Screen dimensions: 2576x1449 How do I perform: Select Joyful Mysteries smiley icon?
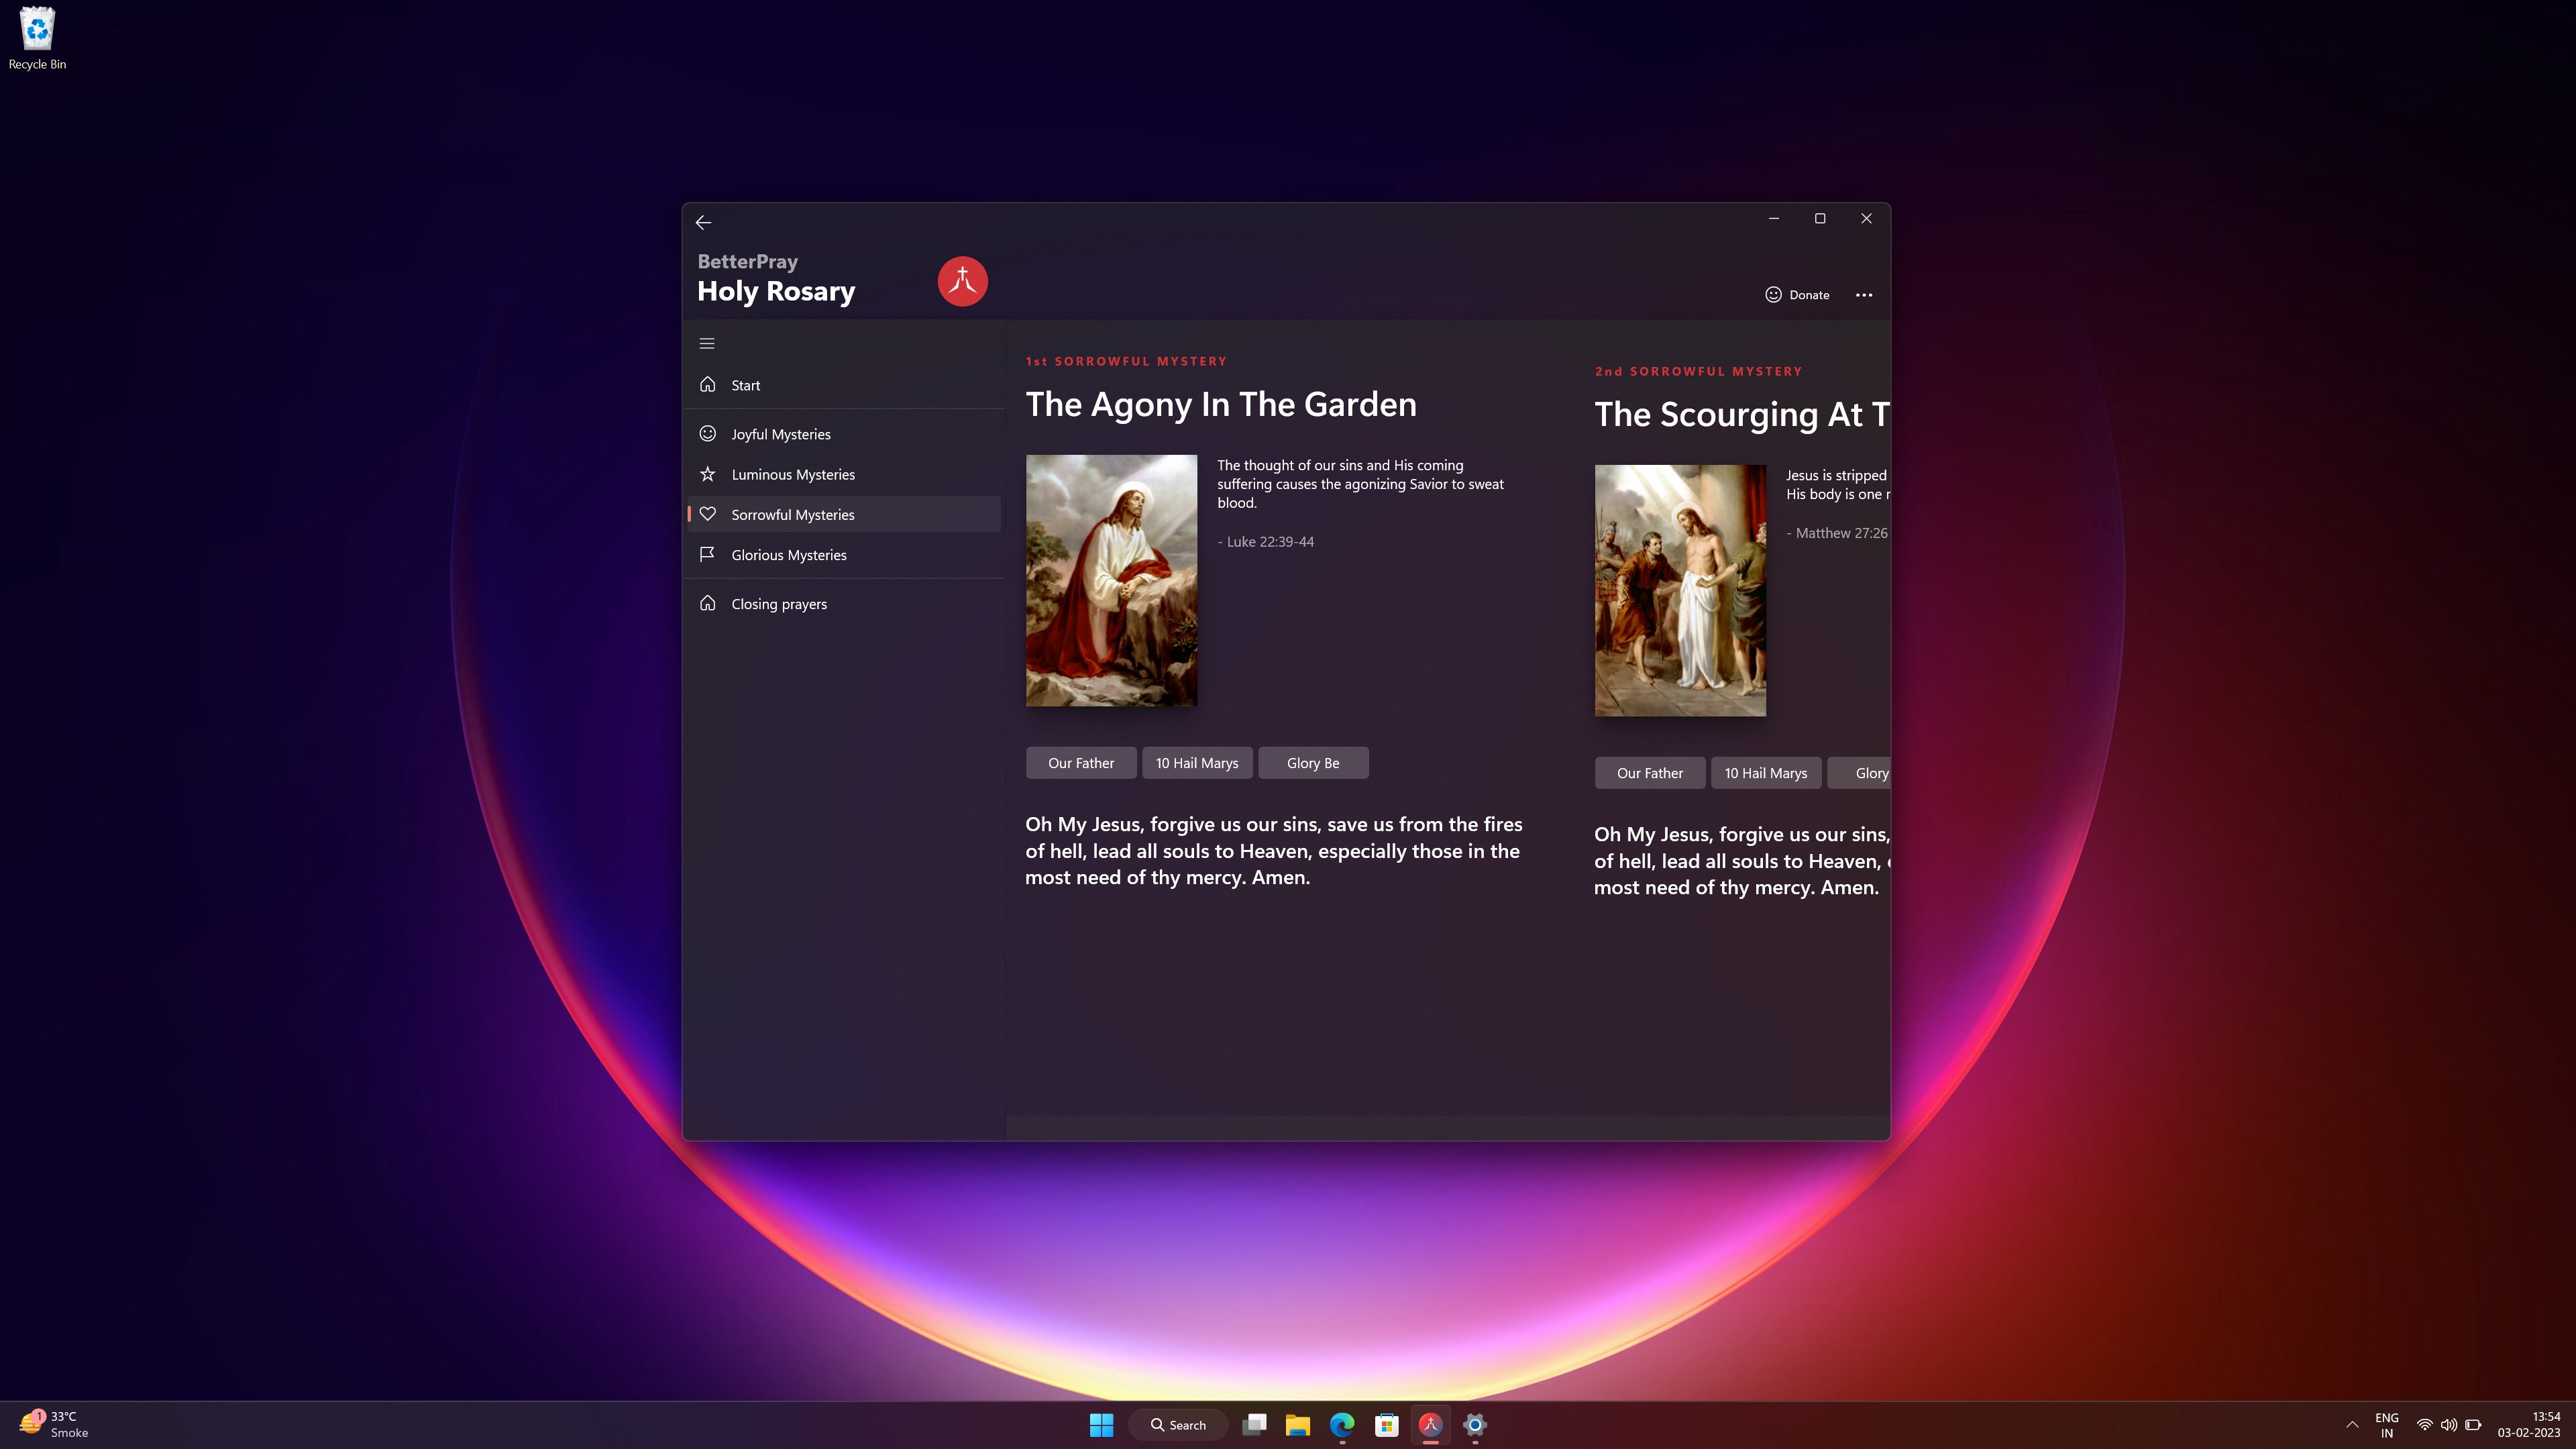708,433
